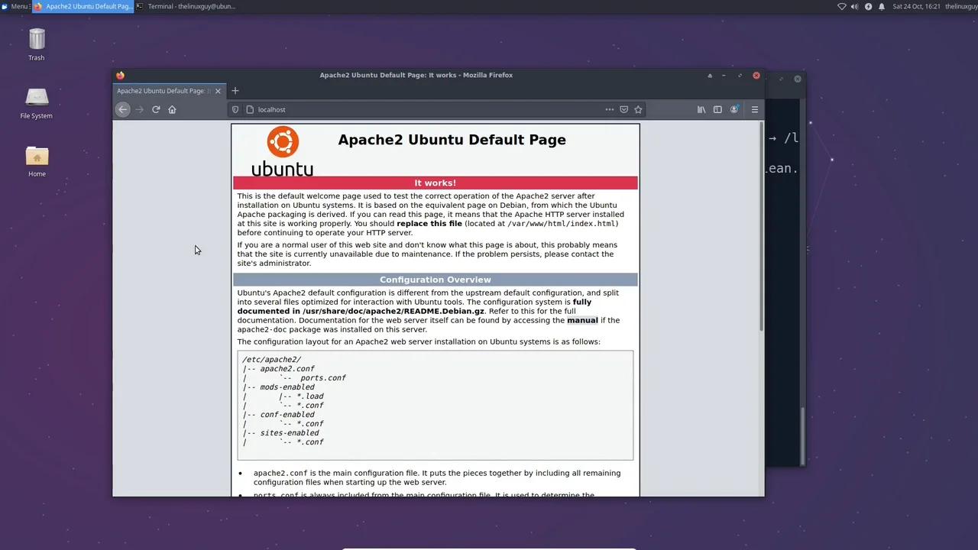Toggle the sidebar view icon
Image resolution: width=978 pixels, height=550 pixels.
(x=717, y=109)
